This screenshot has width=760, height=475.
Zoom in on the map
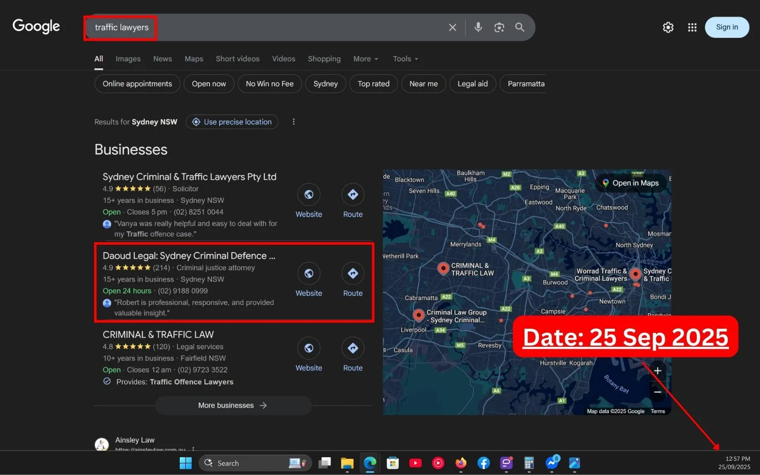coord(657,371)
